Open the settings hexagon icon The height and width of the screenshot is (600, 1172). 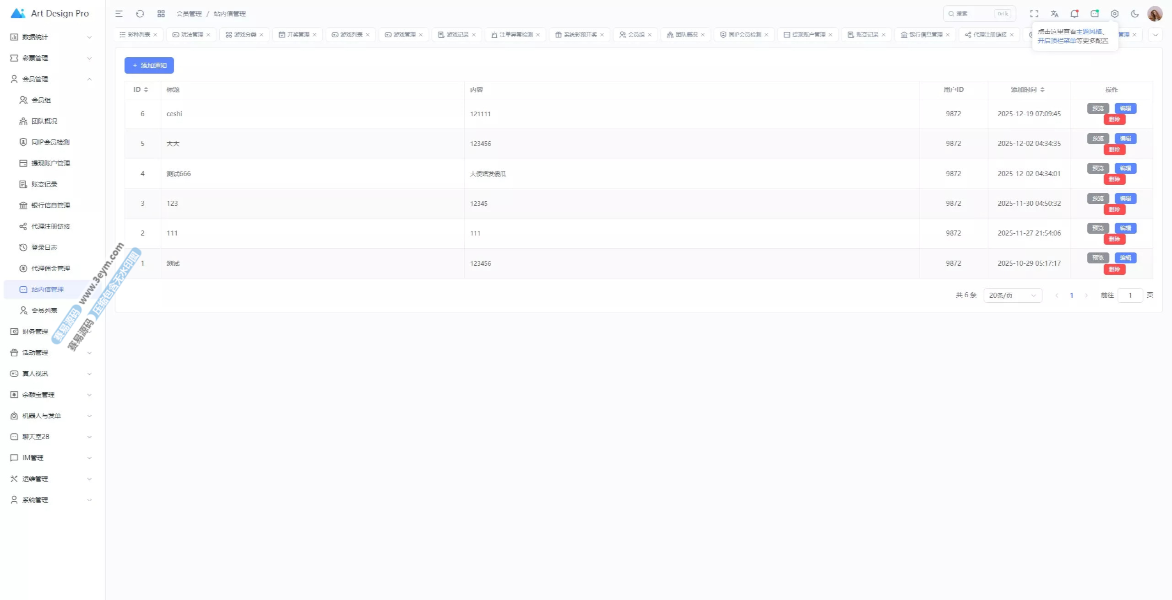pyautogui.click(x=1115, y=14)
